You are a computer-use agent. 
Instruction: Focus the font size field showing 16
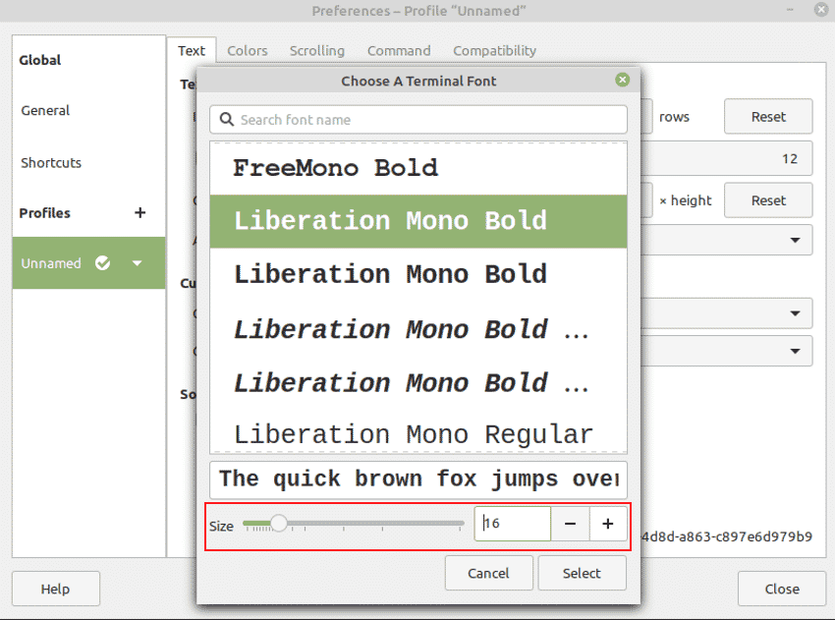[x=512, y=524]
